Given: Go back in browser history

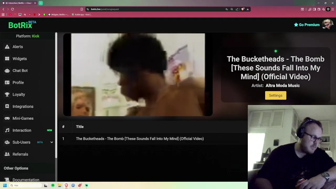Looking at the screenshot, I should click(3, 9).
